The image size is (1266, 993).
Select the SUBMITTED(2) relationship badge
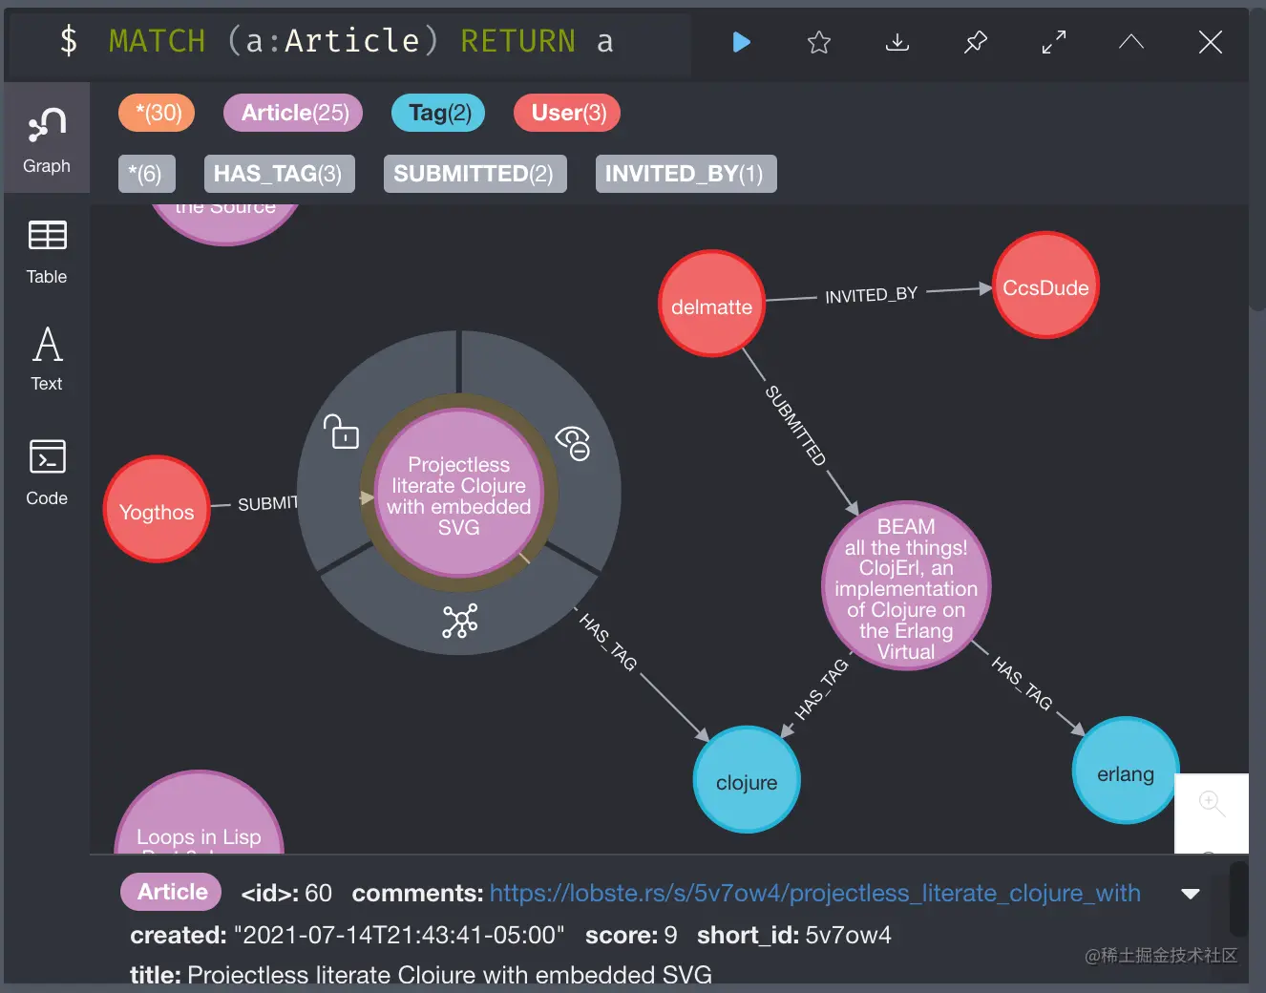click(x=475, y=174)
